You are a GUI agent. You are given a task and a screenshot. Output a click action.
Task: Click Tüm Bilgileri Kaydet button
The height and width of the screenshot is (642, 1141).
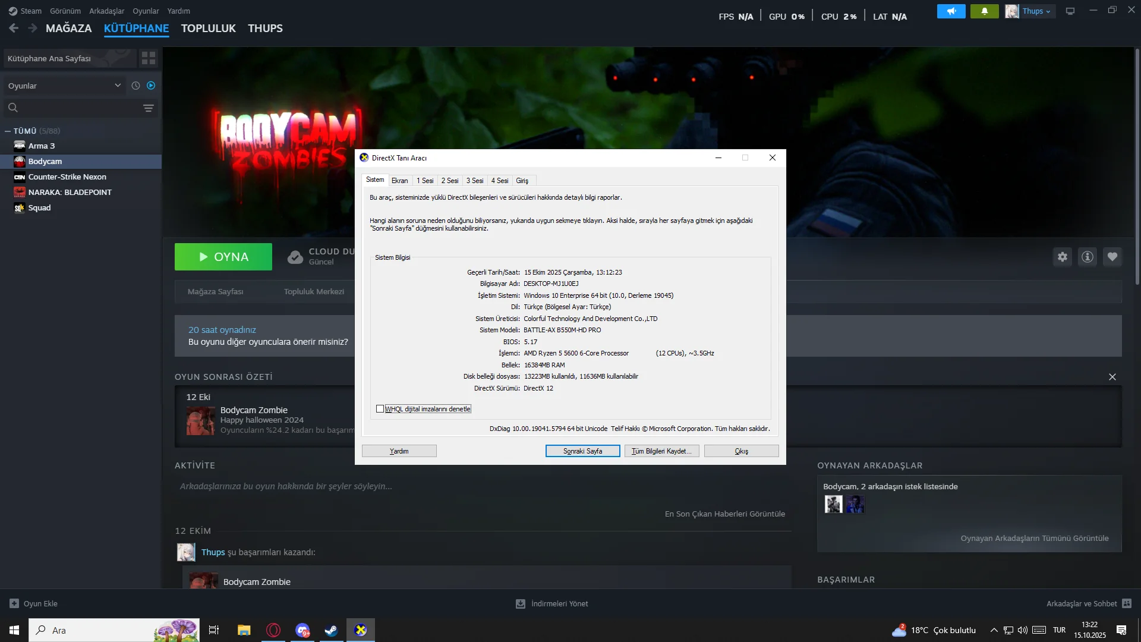[661, 451]
